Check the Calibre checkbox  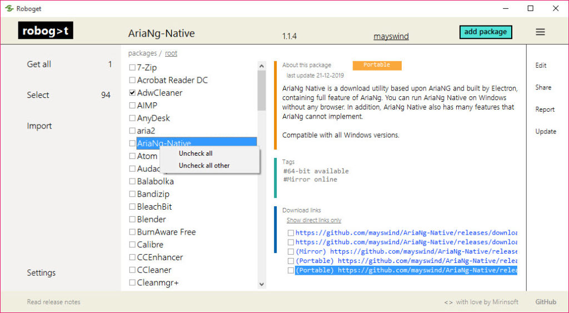pos(132,245)
